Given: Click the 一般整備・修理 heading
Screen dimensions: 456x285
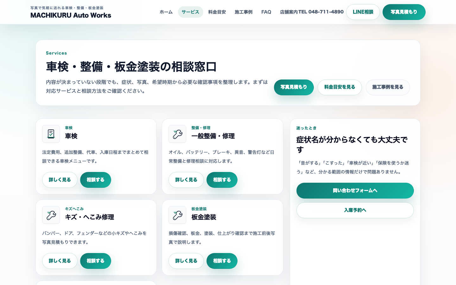Looking at the screenshot, I should [x=213, y=136].
